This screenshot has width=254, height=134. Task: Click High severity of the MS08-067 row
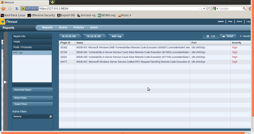coord(235,62)
